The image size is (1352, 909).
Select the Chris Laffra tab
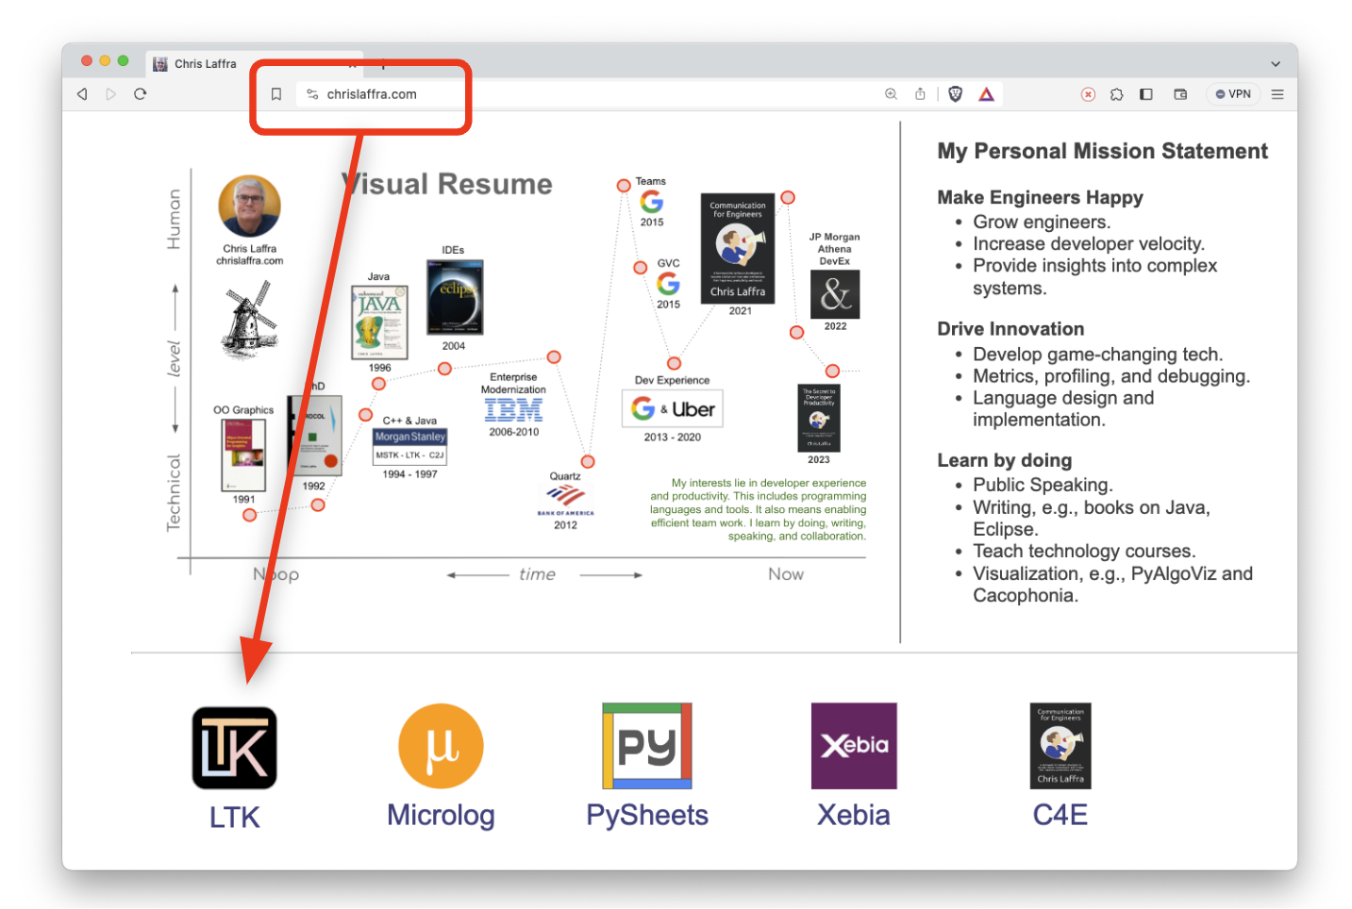point(206,64)
